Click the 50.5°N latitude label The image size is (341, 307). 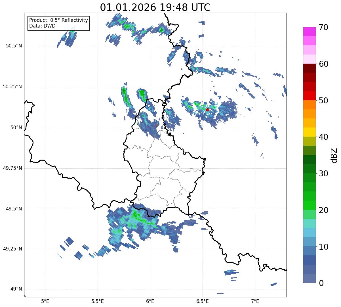pyautogui.click(x=14, y=46)
